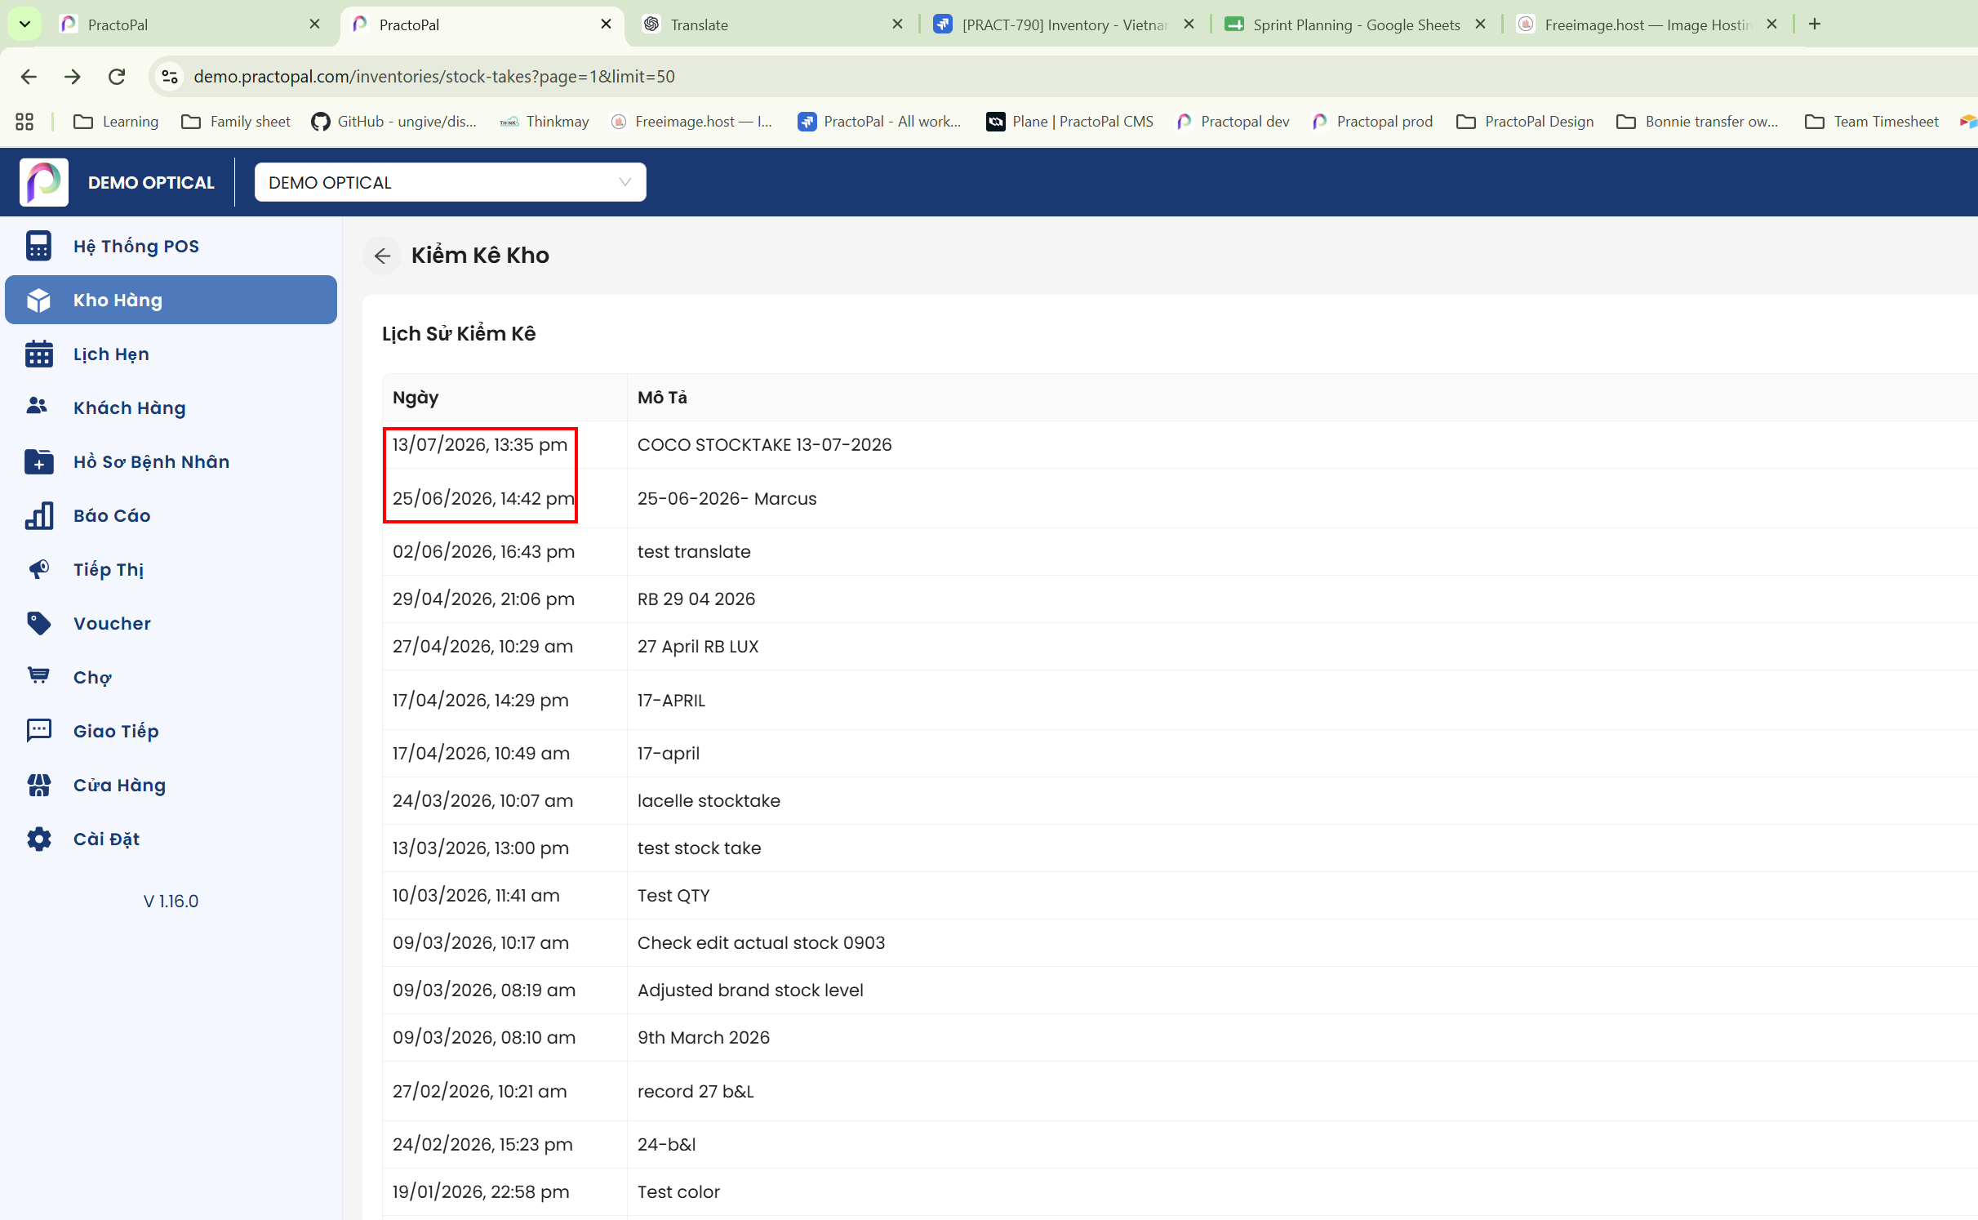This screenshot has width=1978, height=1220.
Task: Select the test translate row
Action: (1180, 552)
